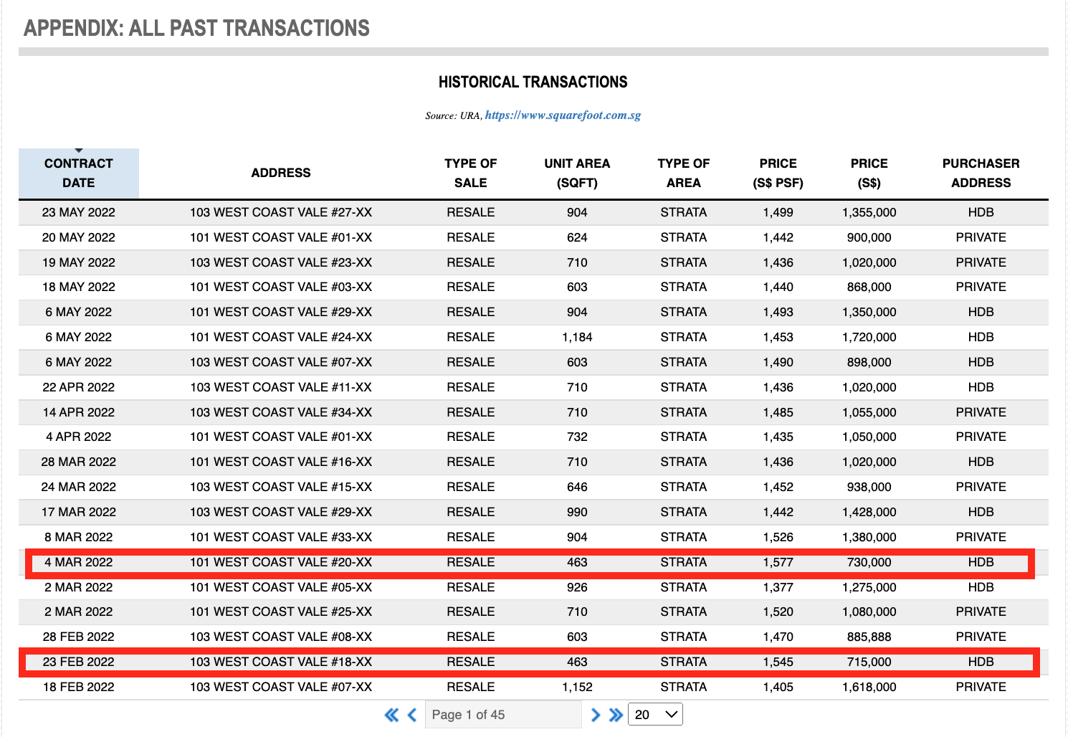Sort by the Contract Date column header
The image size is (1068, 737).
pyautogui.click(x=79, y=173)
